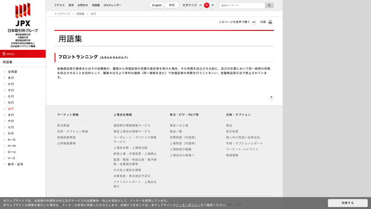This screenshot has width=371, height=209.
Task: Set text size to large (大)
Action: (x=213, y=5)
